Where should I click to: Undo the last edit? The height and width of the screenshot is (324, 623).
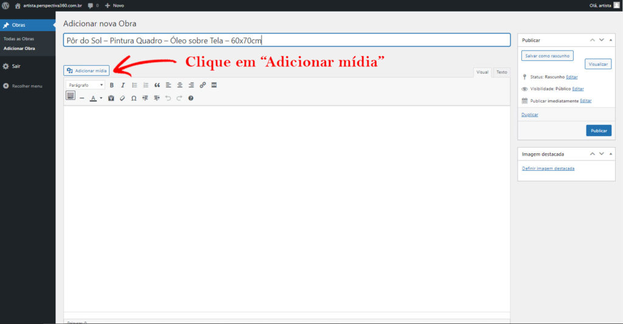168,98
